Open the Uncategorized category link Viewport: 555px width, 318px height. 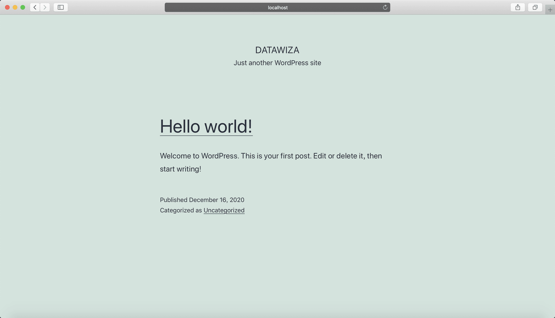pos(224,210)
